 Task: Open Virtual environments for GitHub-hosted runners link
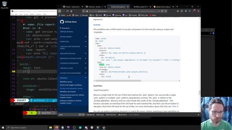pyautogui.click(x=72, y=96)
